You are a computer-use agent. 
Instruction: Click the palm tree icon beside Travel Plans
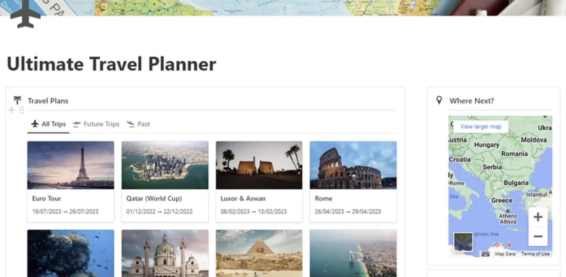17,100
